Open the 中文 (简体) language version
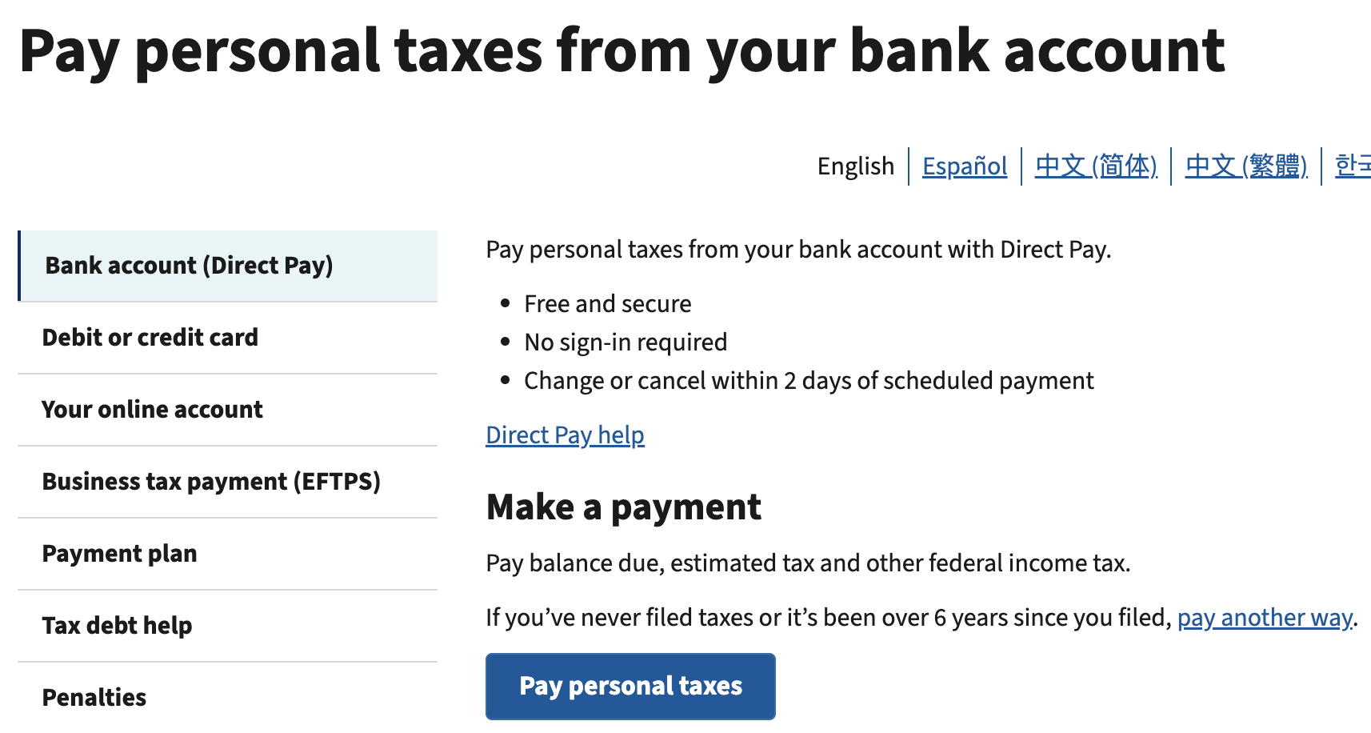This screenshot has height=733, width=1371. 1096,166
